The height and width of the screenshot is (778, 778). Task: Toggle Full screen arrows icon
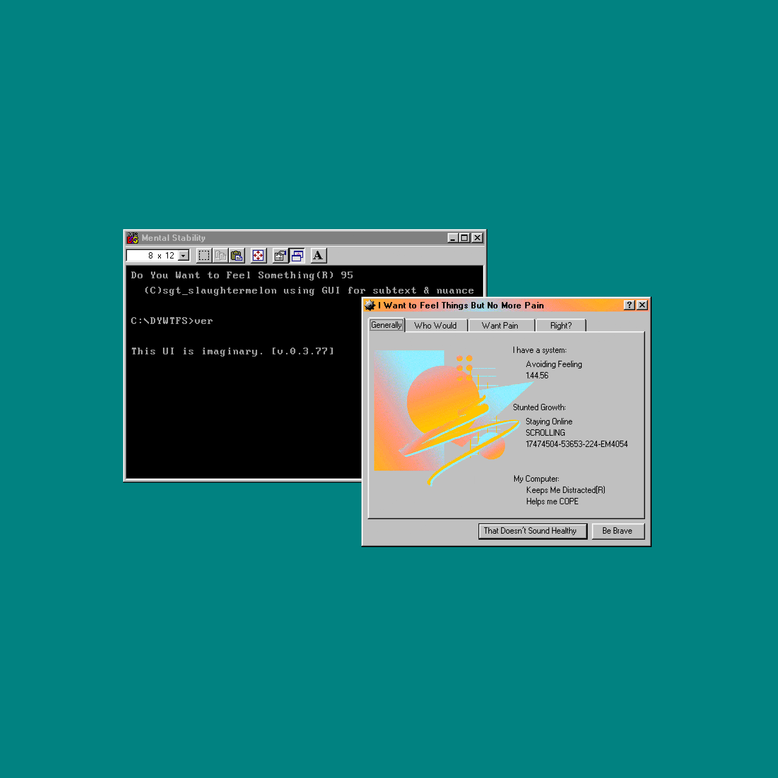[258, 255]
